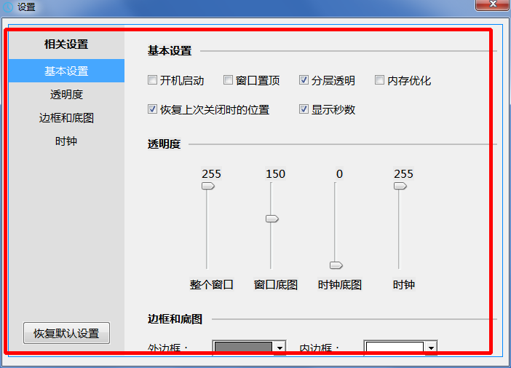
Task: Enable the 内存优化 checkbox
Action: point(379,80)
